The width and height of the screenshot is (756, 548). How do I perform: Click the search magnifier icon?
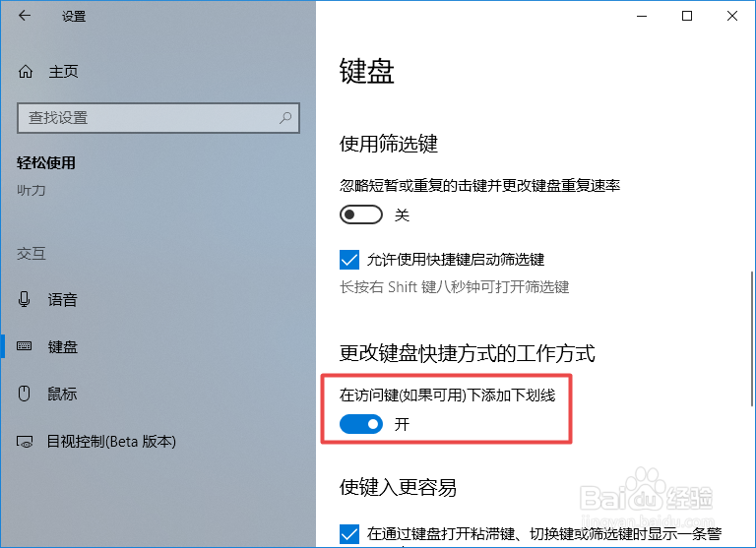point(285,118)
